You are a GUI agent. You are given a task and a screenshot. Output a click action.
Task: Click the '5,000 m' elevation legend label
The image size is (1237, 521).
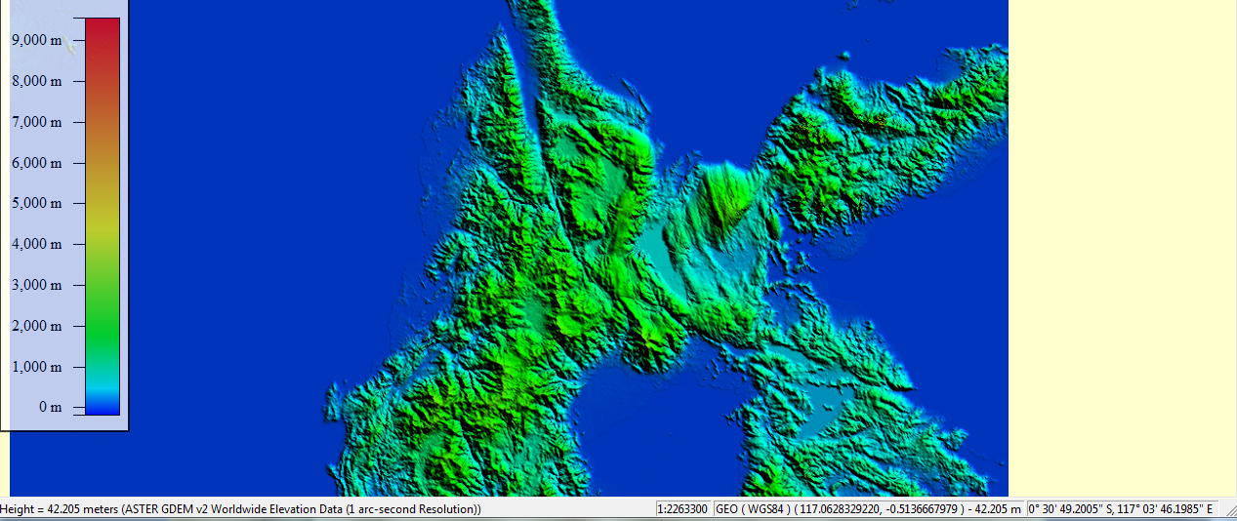tap(36, 204)
